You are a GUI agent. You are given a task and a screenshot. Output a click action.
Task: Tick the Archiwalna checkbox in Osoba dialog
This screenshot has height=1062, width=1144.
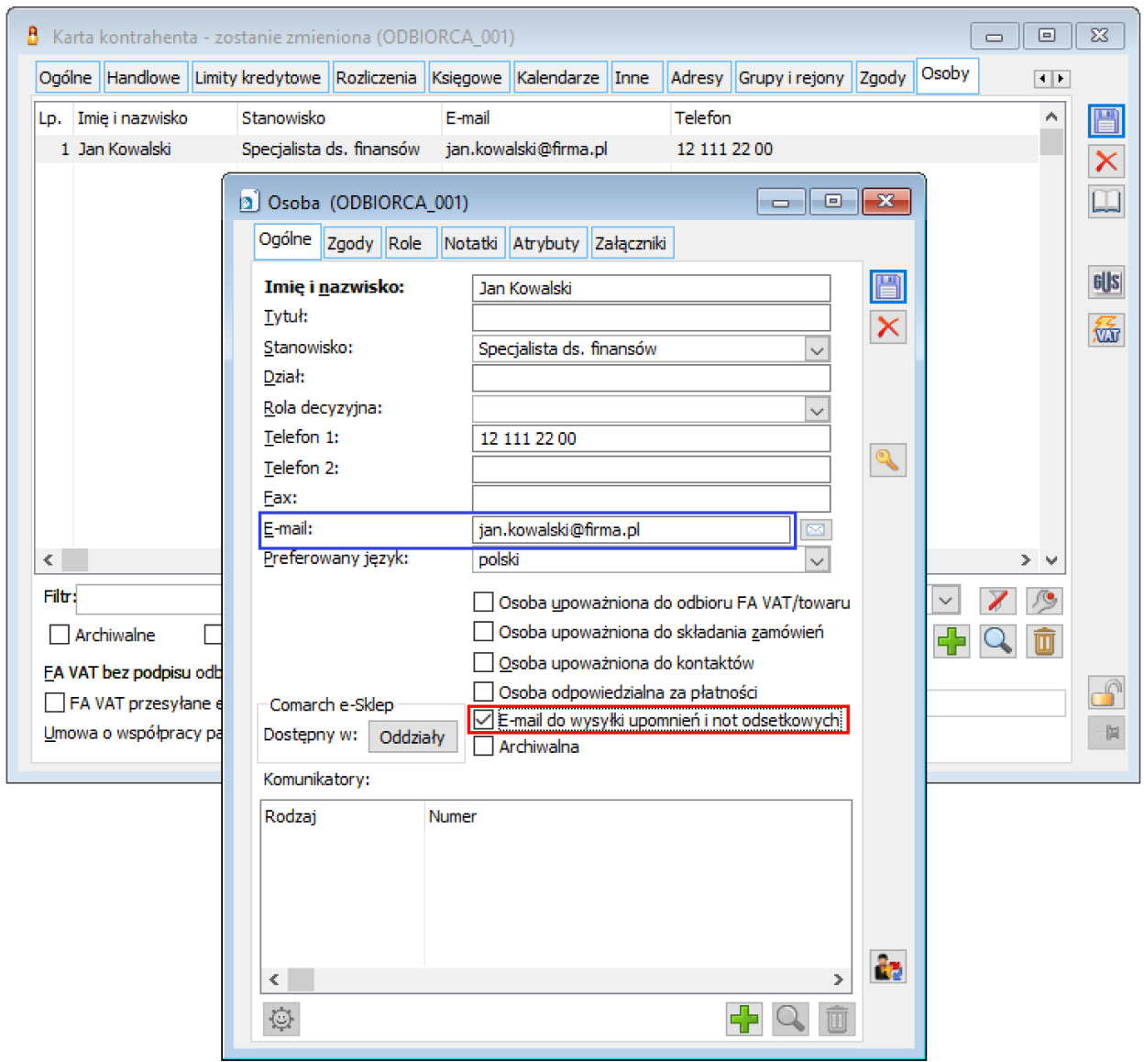pos(483,747)
